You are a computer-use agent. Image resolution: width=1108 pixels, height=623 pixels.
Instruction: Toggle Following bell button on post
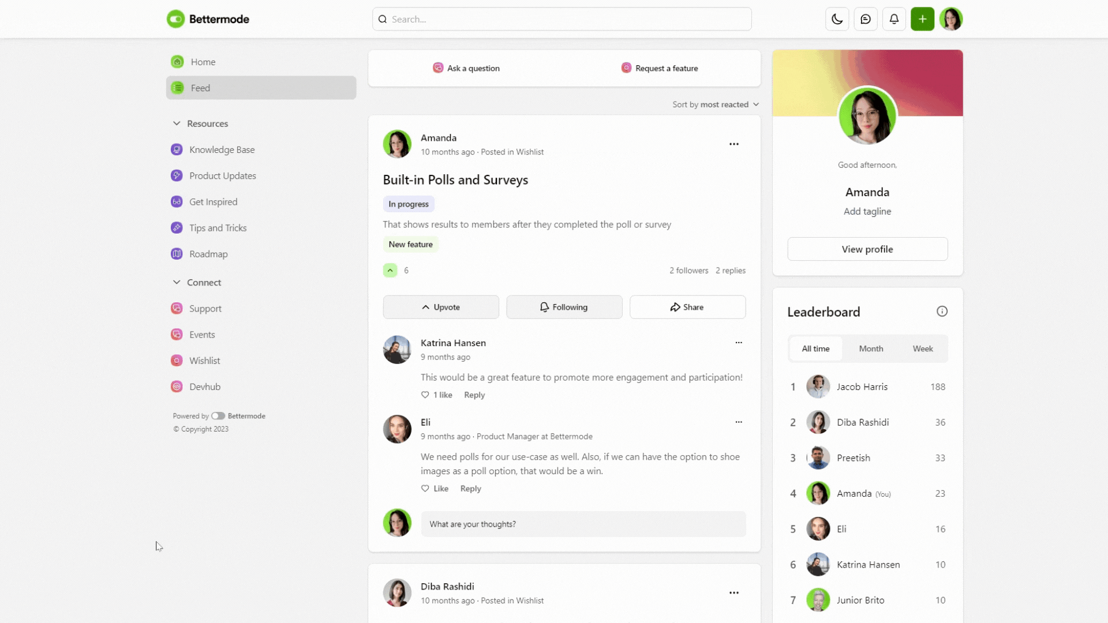pyautogui.click(x=564, y=307)
